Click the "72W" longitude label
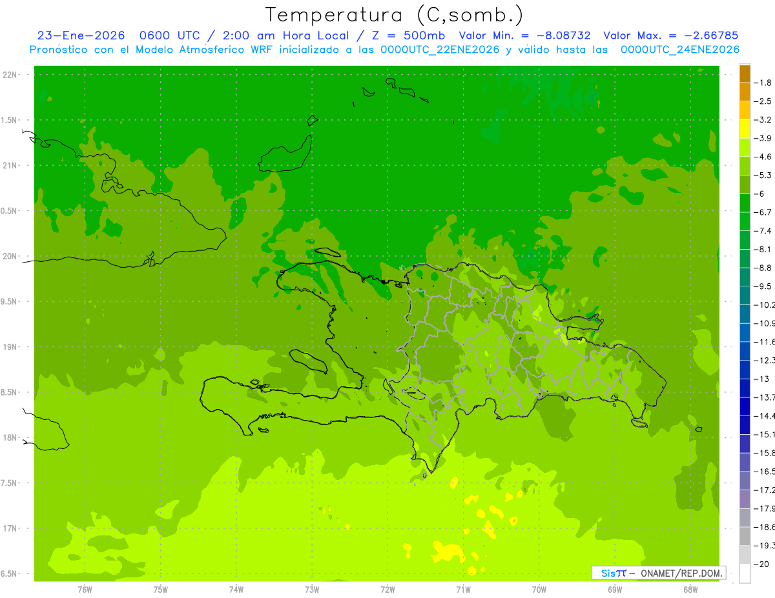Viewport: 775px width, 598px height. coord(387,589)
